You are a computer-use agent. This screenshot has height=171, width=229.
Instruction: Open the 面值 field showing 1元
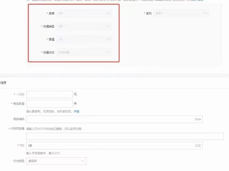click(x=84, y=39)
